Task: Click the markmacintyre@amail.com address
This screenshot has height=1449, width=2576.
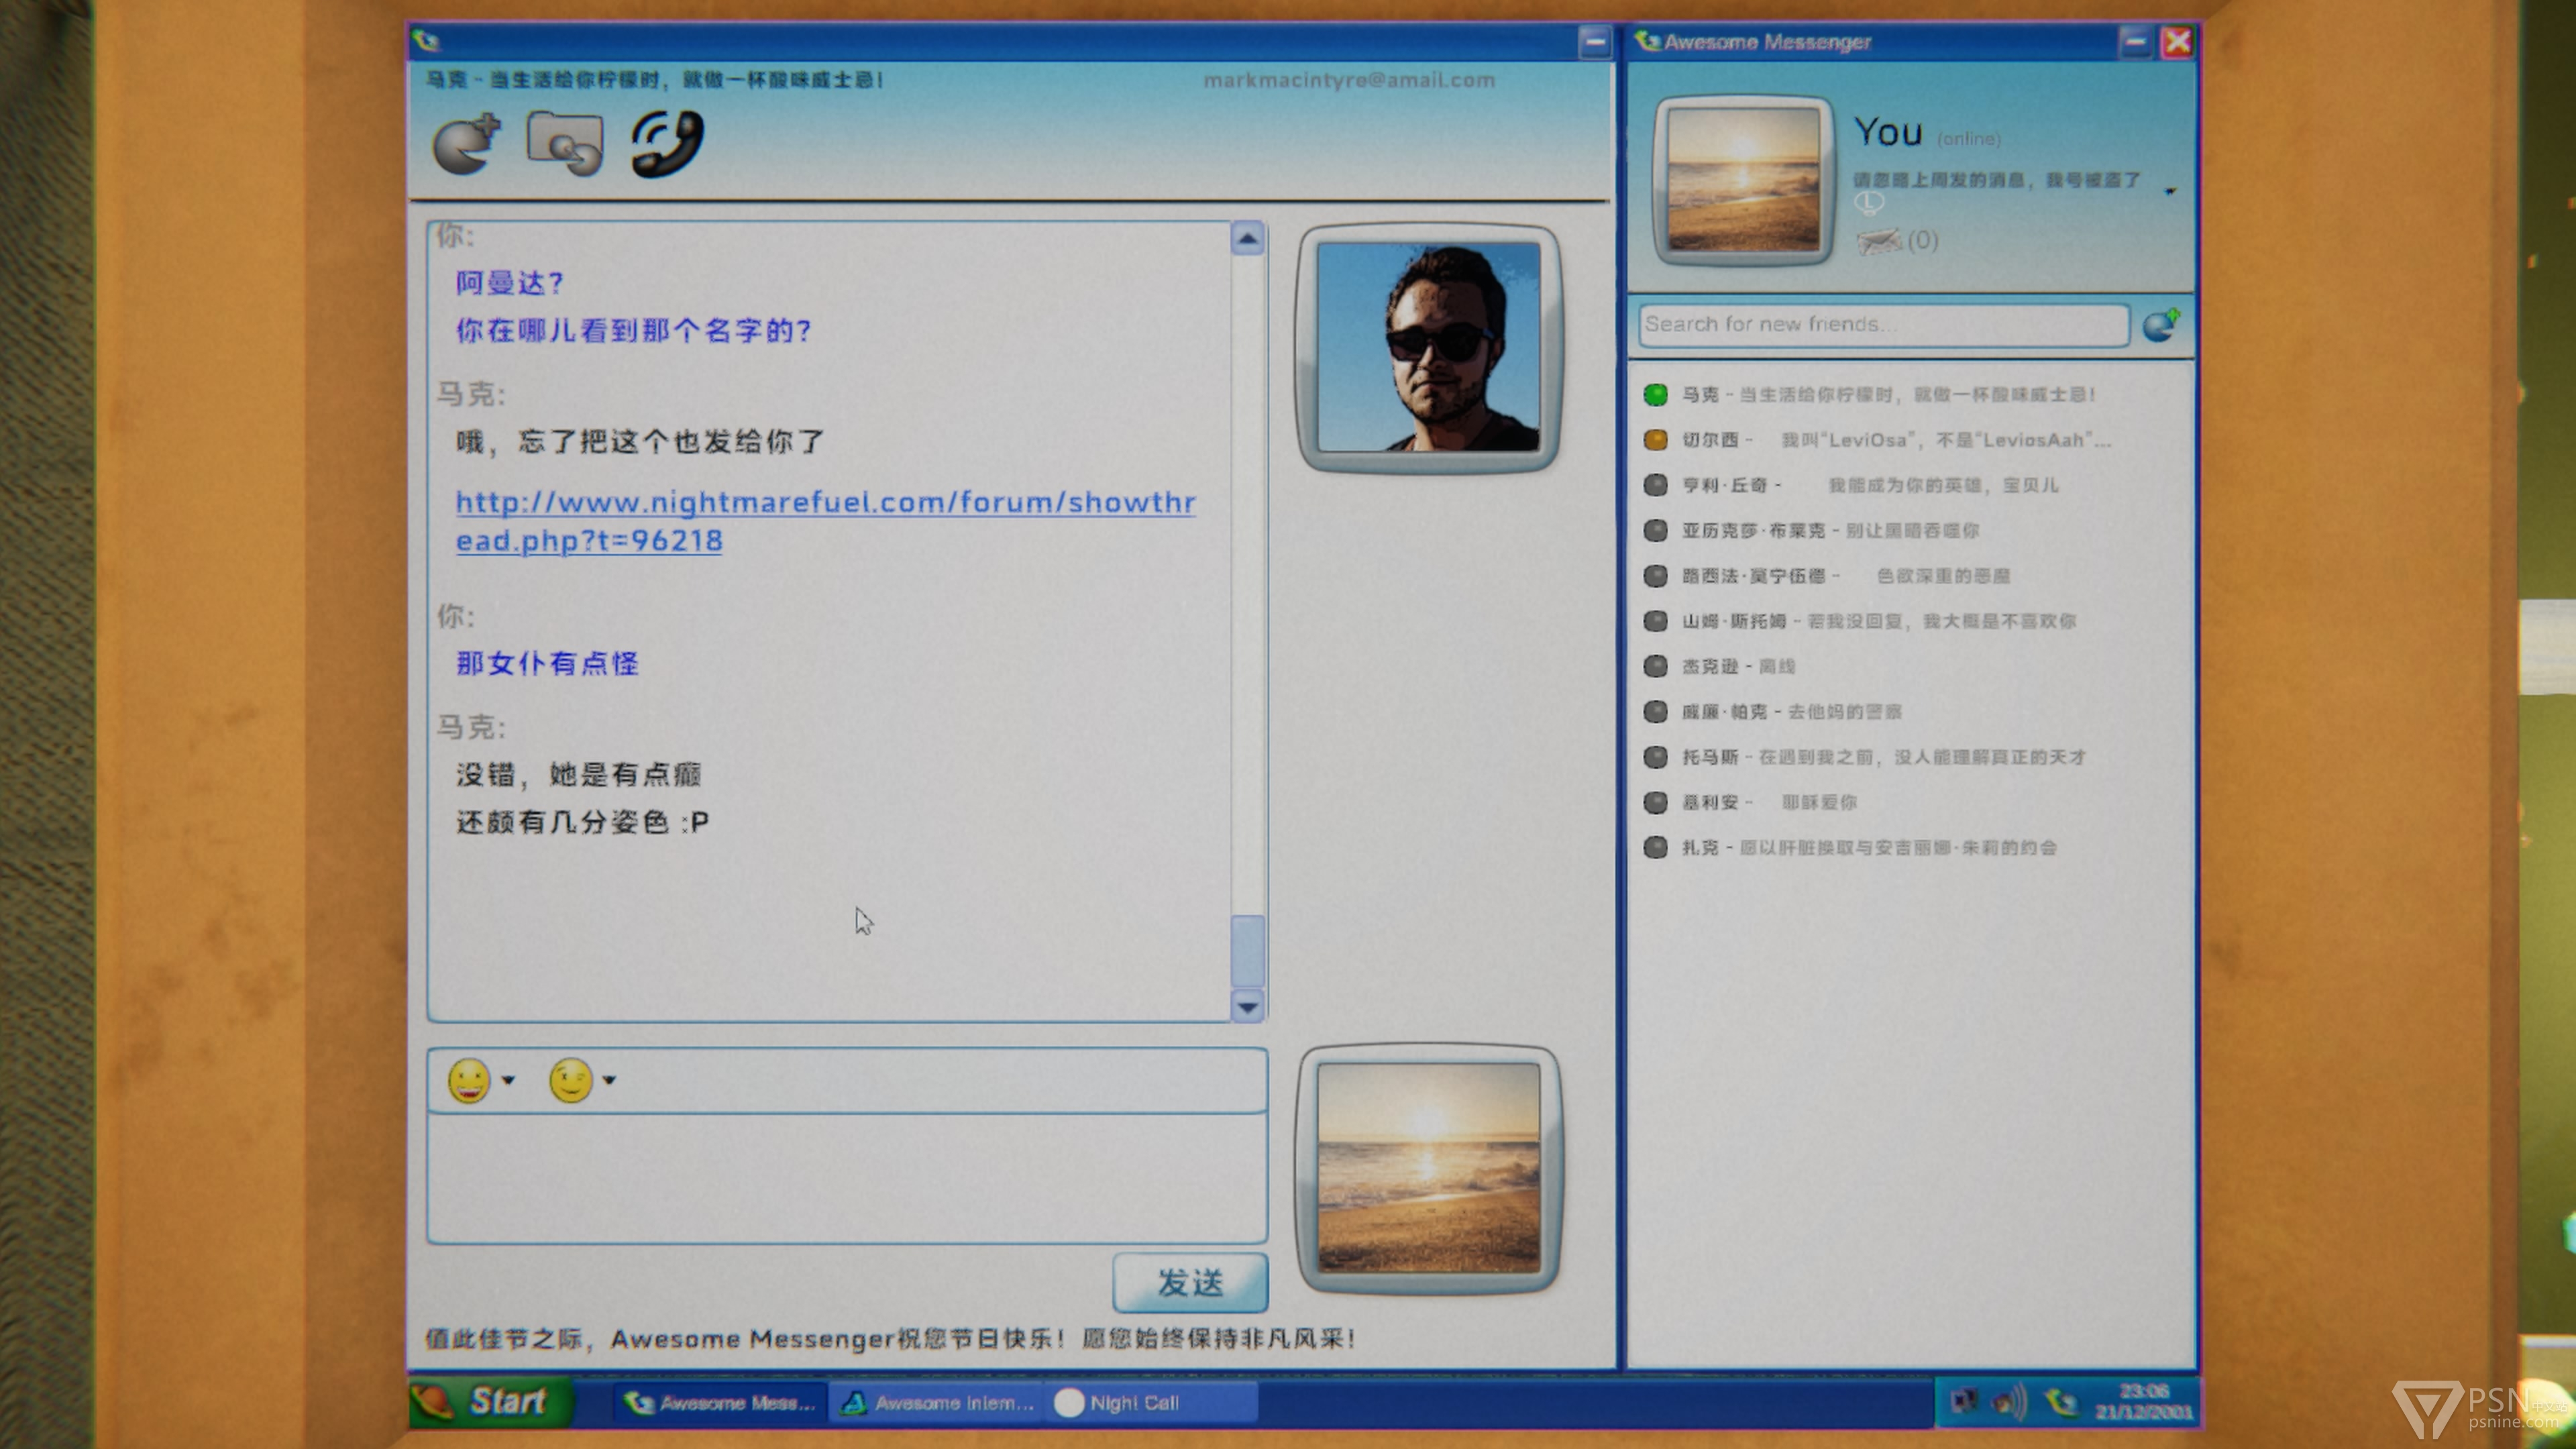Action: tap(1349, 80)
